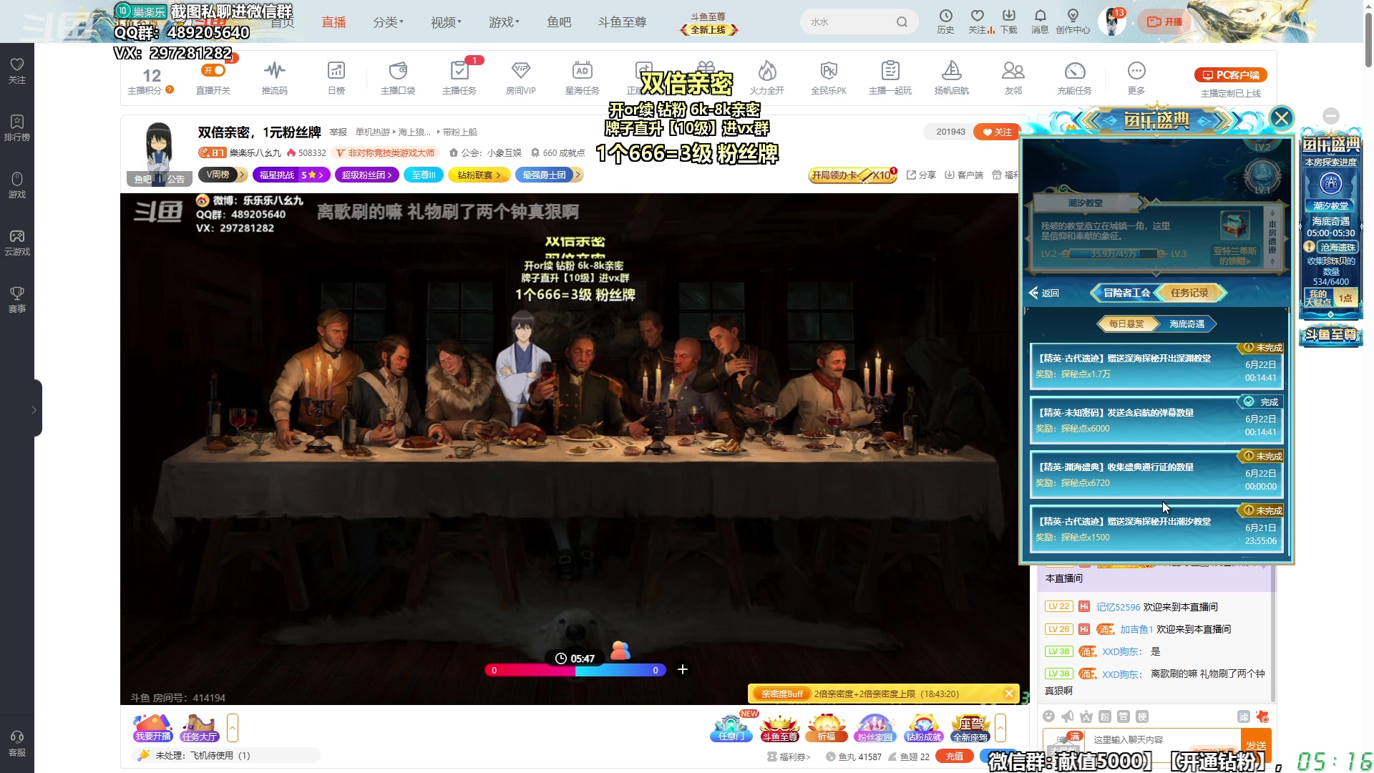Switch to the 任务记录 tab

(1189, 293)
